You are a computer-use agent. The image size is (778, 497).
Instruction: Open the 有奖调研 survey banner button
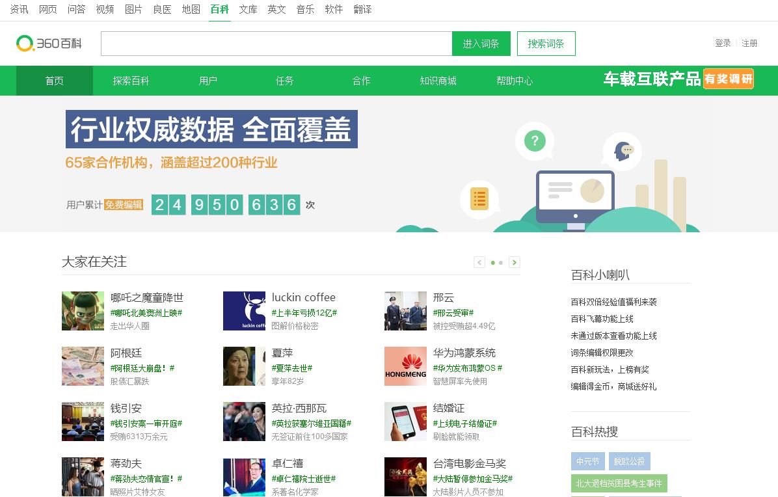[x=728, y=79]
